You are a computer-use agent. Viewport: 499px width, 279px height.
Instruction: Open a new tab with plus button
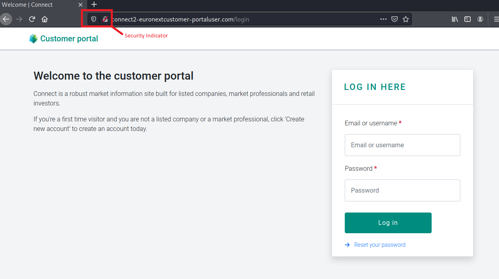94,5
